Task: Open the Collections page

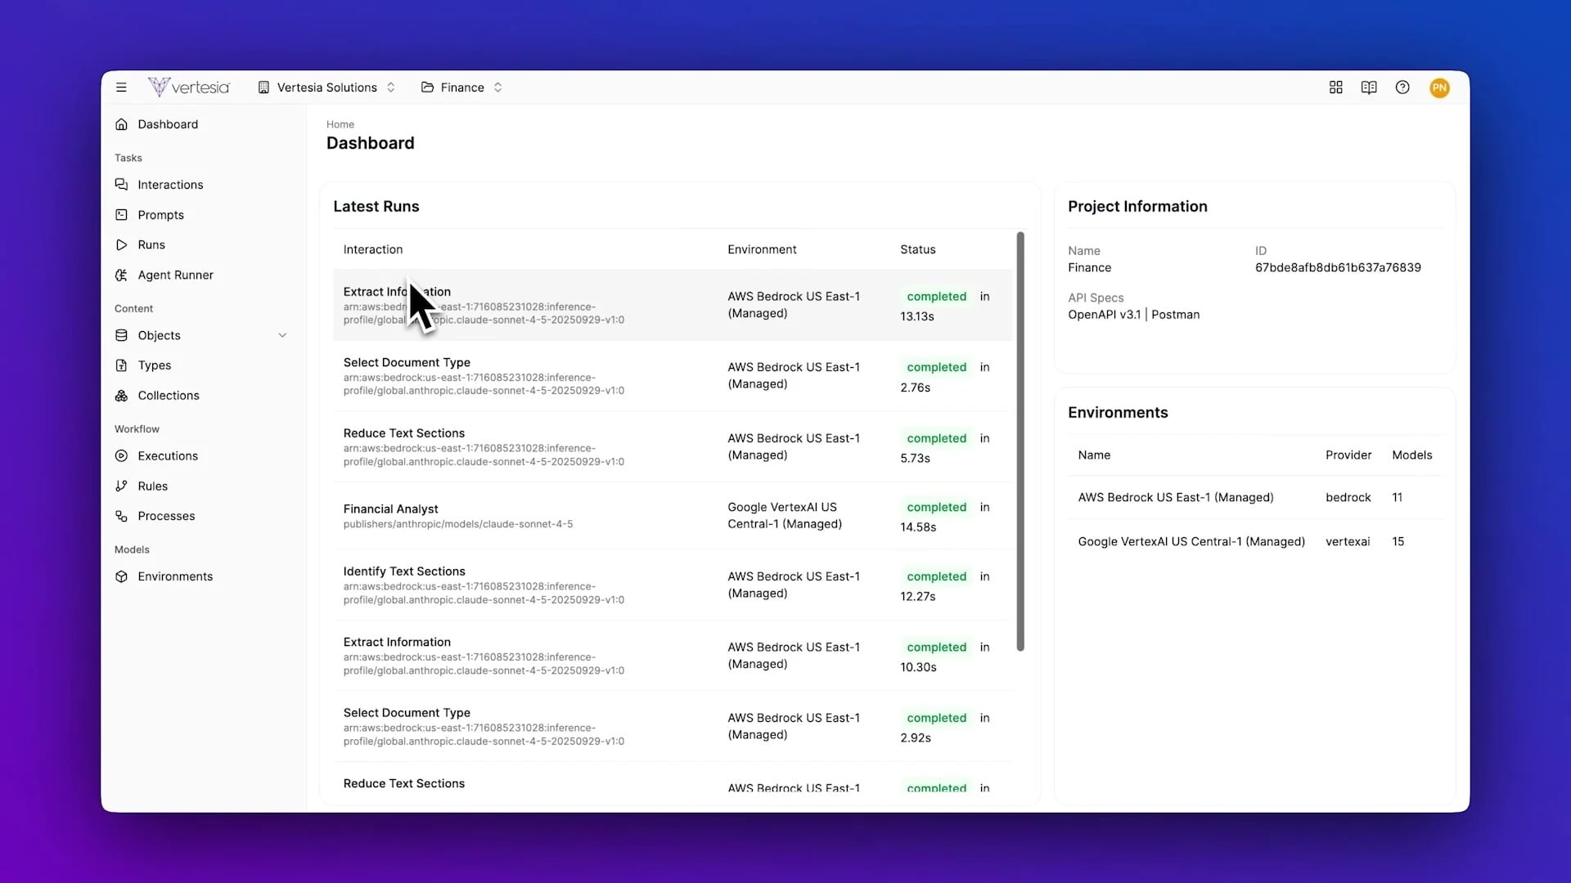Action: click(x=168, y=396)
